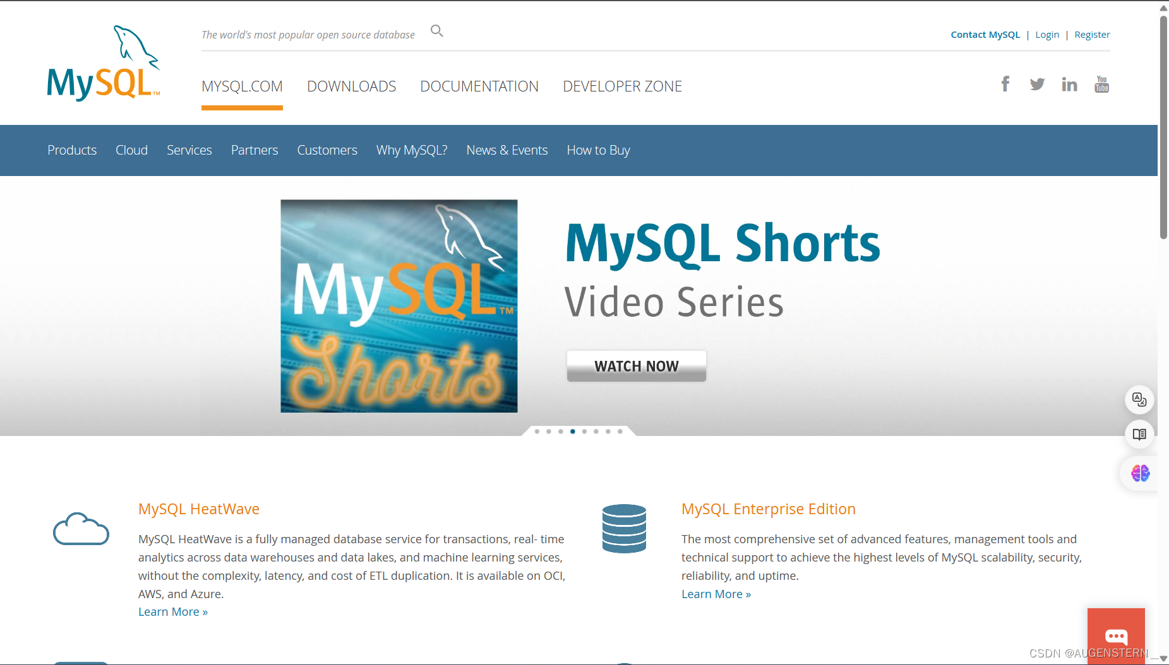Click Learn More under Enterprise Edition
This screenshot has height=665, width=1169.
coord(716,594)
